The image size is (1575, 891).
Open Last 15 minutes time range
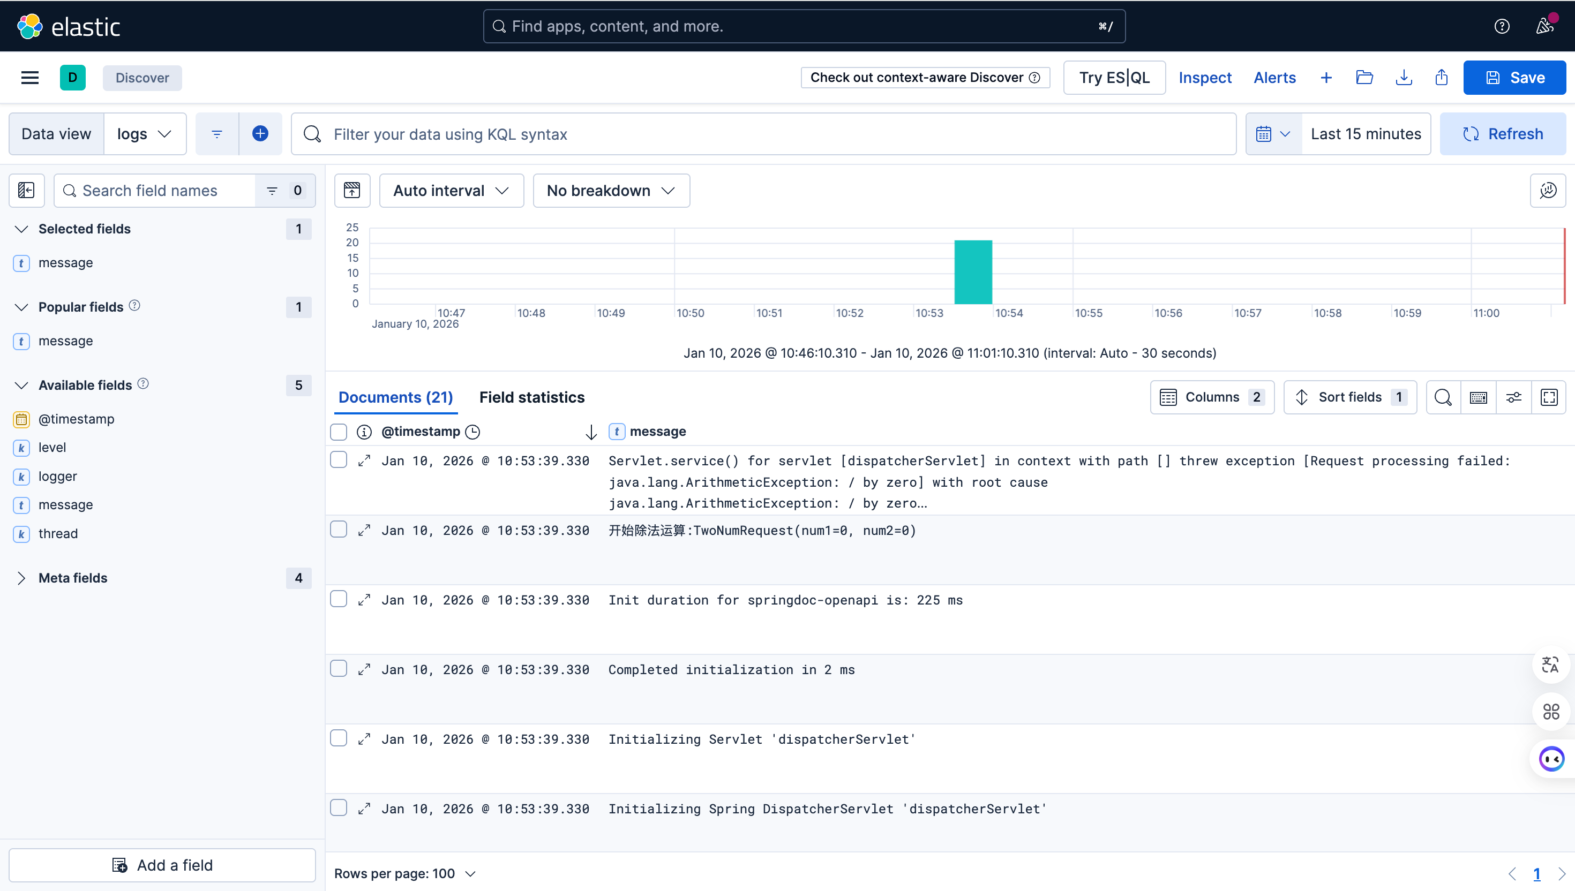[x=1366, y=134]
